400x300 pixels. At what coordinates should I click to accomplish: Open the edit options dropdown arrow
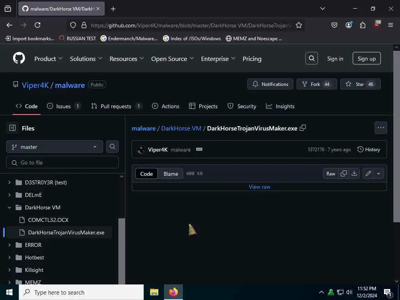[379, 173]
